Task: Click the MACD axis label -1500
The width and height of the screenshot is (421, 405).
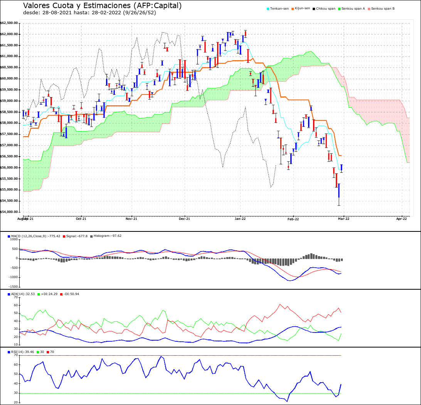Action: [13, 287]
